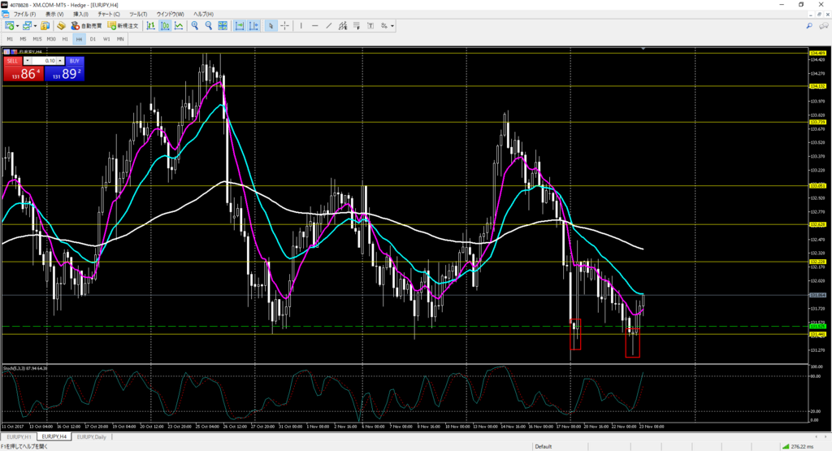
Task: Open the profiles dropdown arrow
Action: [35, 26]
